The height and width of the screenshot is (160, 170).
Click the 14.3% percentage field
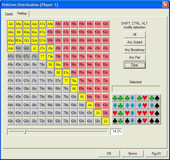tap(116, 132)
